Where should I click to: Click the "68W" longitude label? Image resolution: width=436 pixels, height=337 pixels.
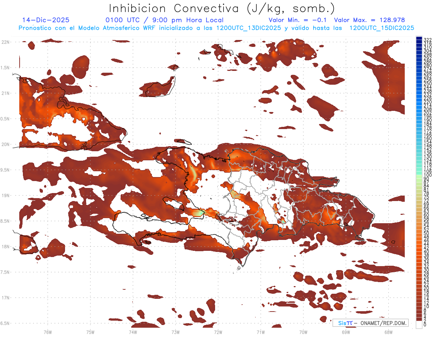tap(388, 332)
